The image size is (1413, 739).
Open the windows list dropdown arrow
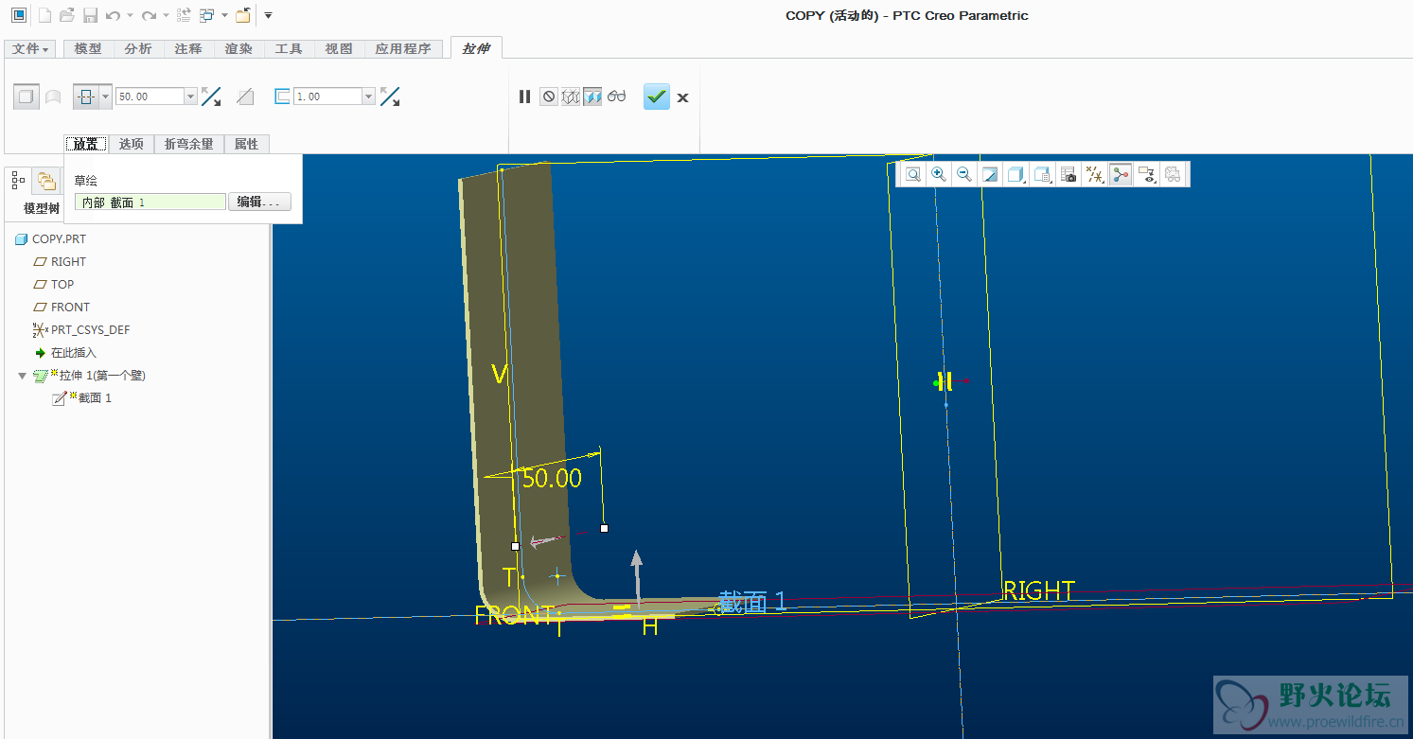[x=224, y=16]
